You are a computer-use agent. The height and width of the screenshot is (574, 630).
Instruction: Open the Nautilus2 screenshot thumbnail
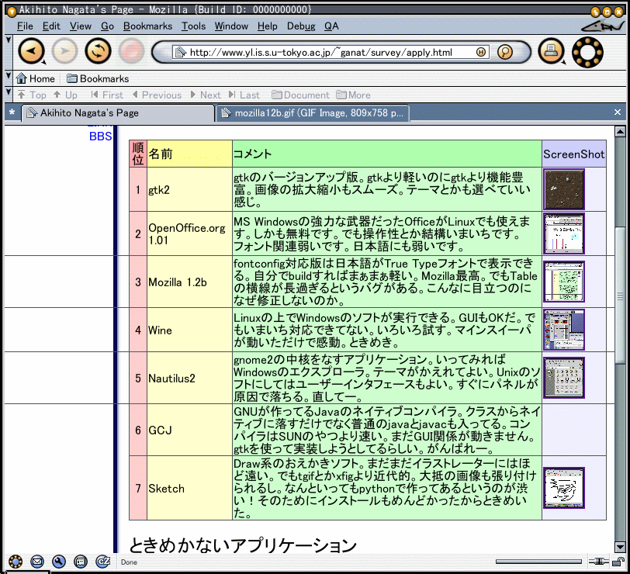click(x=564, y=378)
